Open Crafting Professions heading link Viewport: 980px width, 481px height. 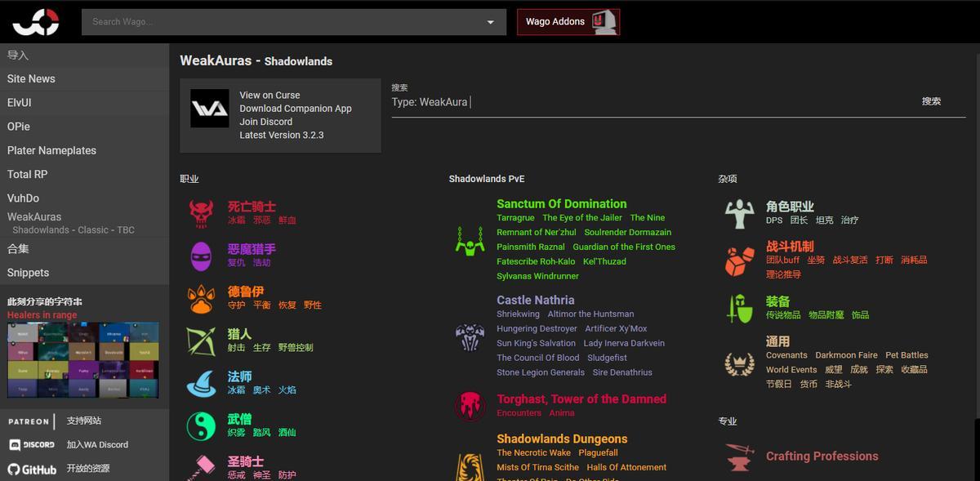[822, 457]
